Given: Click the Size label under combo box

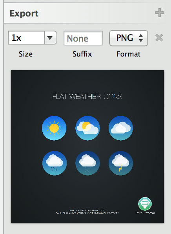Looking at the screenshot, I should coord(25,54).
